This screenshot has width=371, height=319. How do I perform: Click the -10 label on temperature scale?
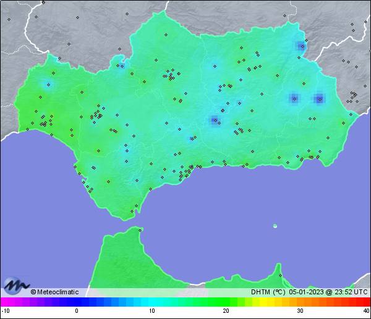pyautogui.click(x=4, y=311)
